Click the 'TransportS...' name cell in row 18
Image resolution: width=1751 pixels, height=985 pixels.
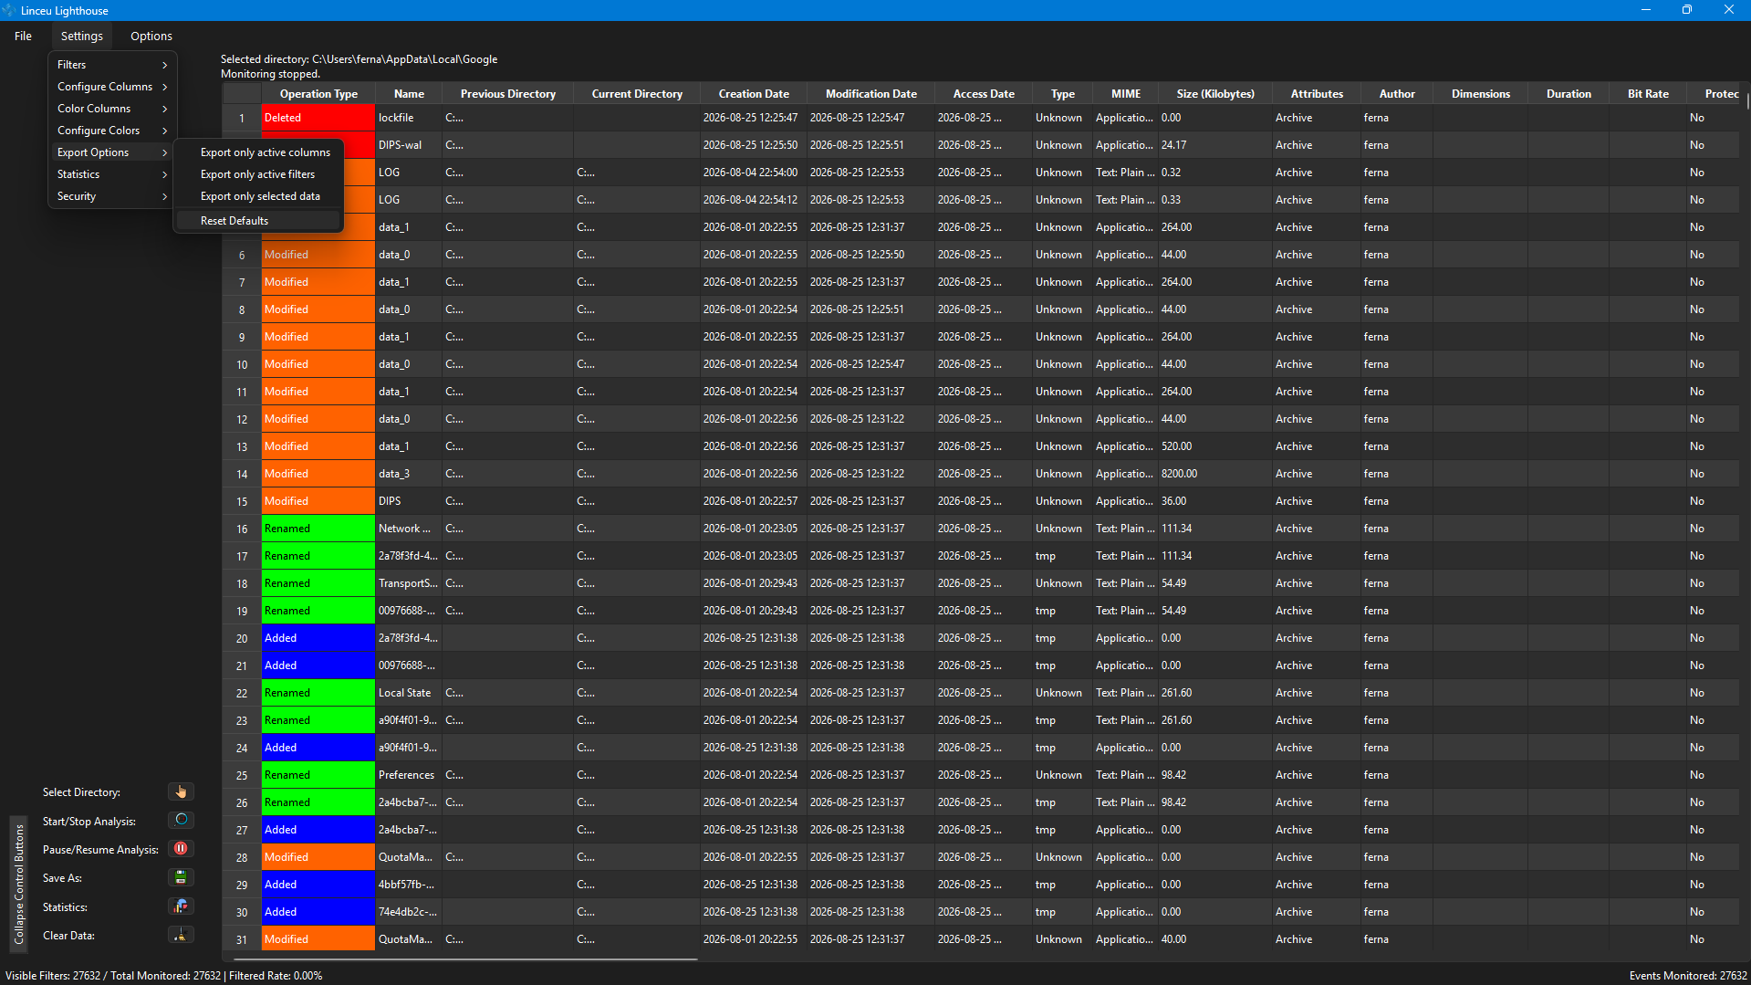(409, 583)
